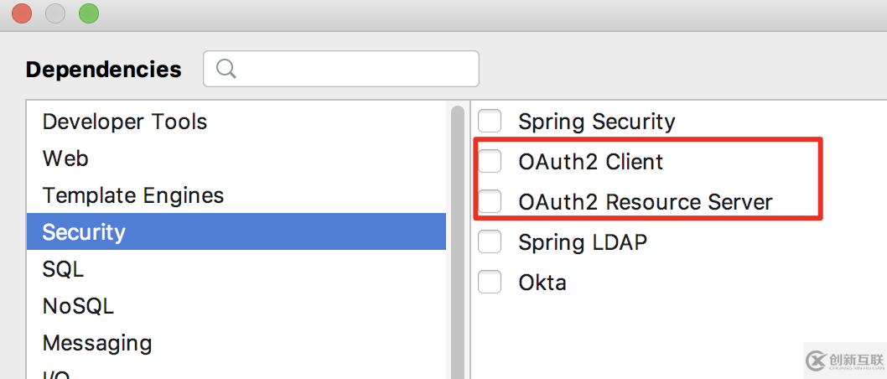Open the Template Engines category
887x379 pixels.
tap(236, 195)
